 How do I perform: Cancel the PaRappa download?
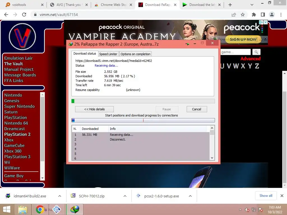[197, 109]
